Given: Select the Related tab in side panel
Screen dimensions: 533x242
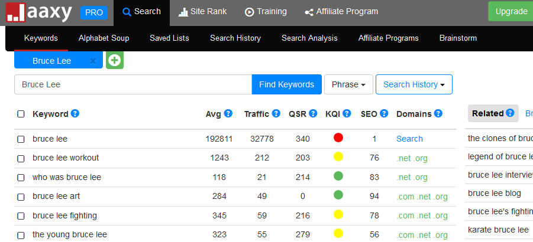Looking at the screenshot, I should pyautogui.click(x=493, y=113).
